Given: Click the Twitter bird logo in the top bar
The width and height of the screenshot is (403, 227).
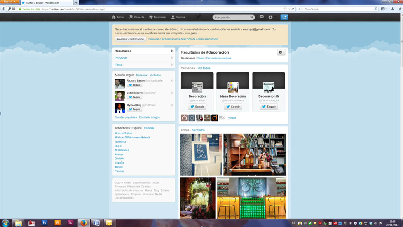Looking at the screenshot, I should tap(199, 17).
